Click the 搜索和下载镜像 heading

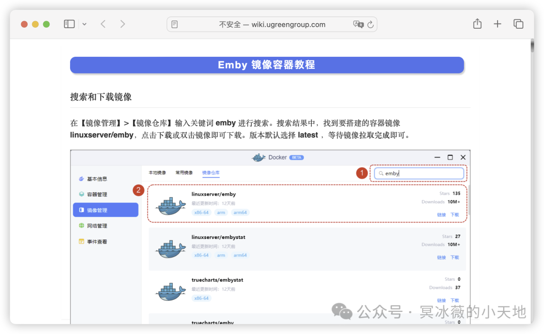pyautogui.click(x=101, y=97)
